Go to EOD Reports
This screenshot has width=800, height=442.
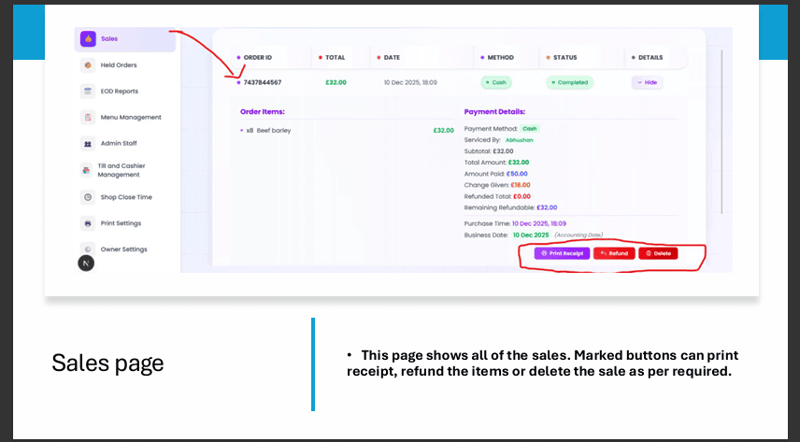coord(120,92)
